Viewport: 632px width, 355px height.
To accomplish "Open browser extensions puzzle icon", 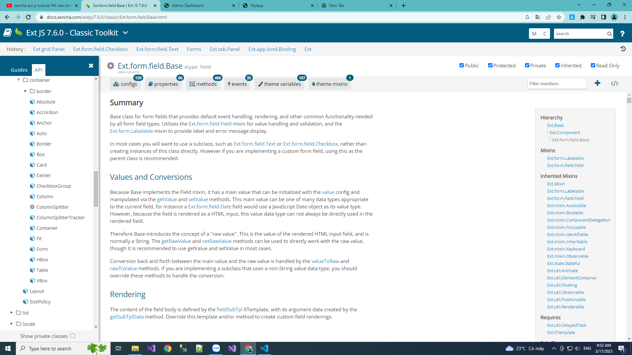I will click(x=583, y=17).
